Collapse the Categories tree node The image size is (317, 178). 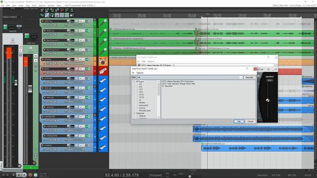[134, 113]
